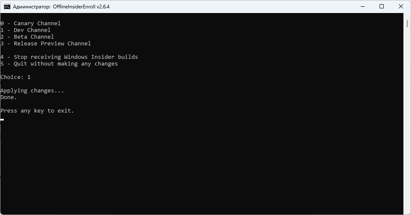Click the Stop receiving Windows Insider builds line
411x215 pixels.
[69, 57]
